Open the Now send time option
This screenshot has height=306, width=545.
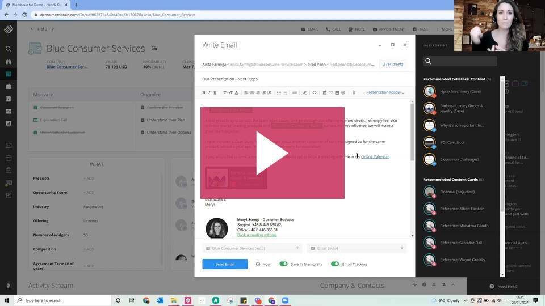click(x=263, y=264)
